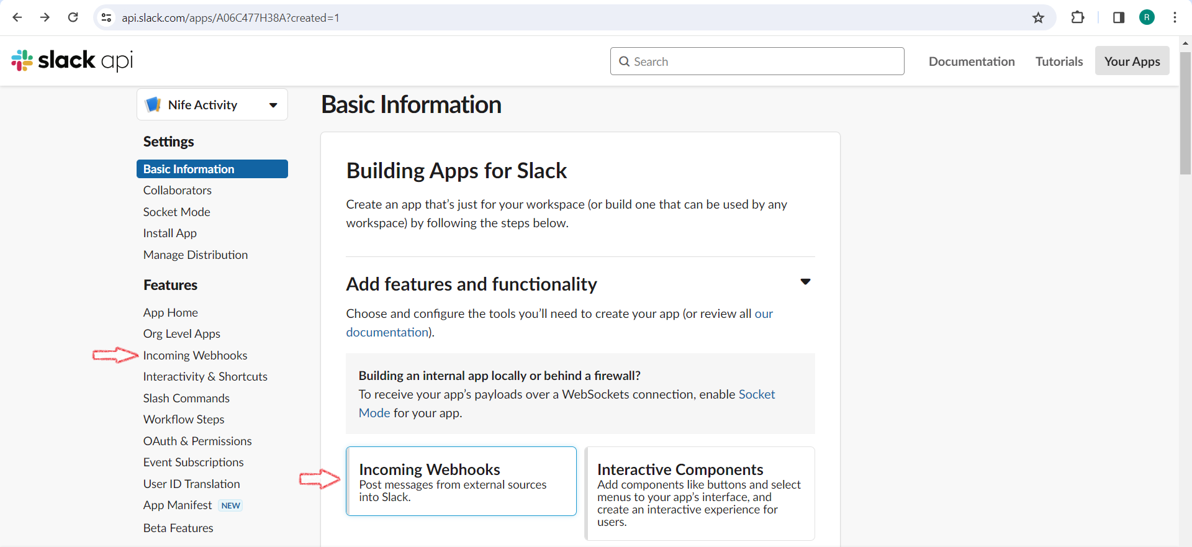The image size is (1192, 547).
Task: Click the Socket Mode link in notice
Action: tap(757, 394)
